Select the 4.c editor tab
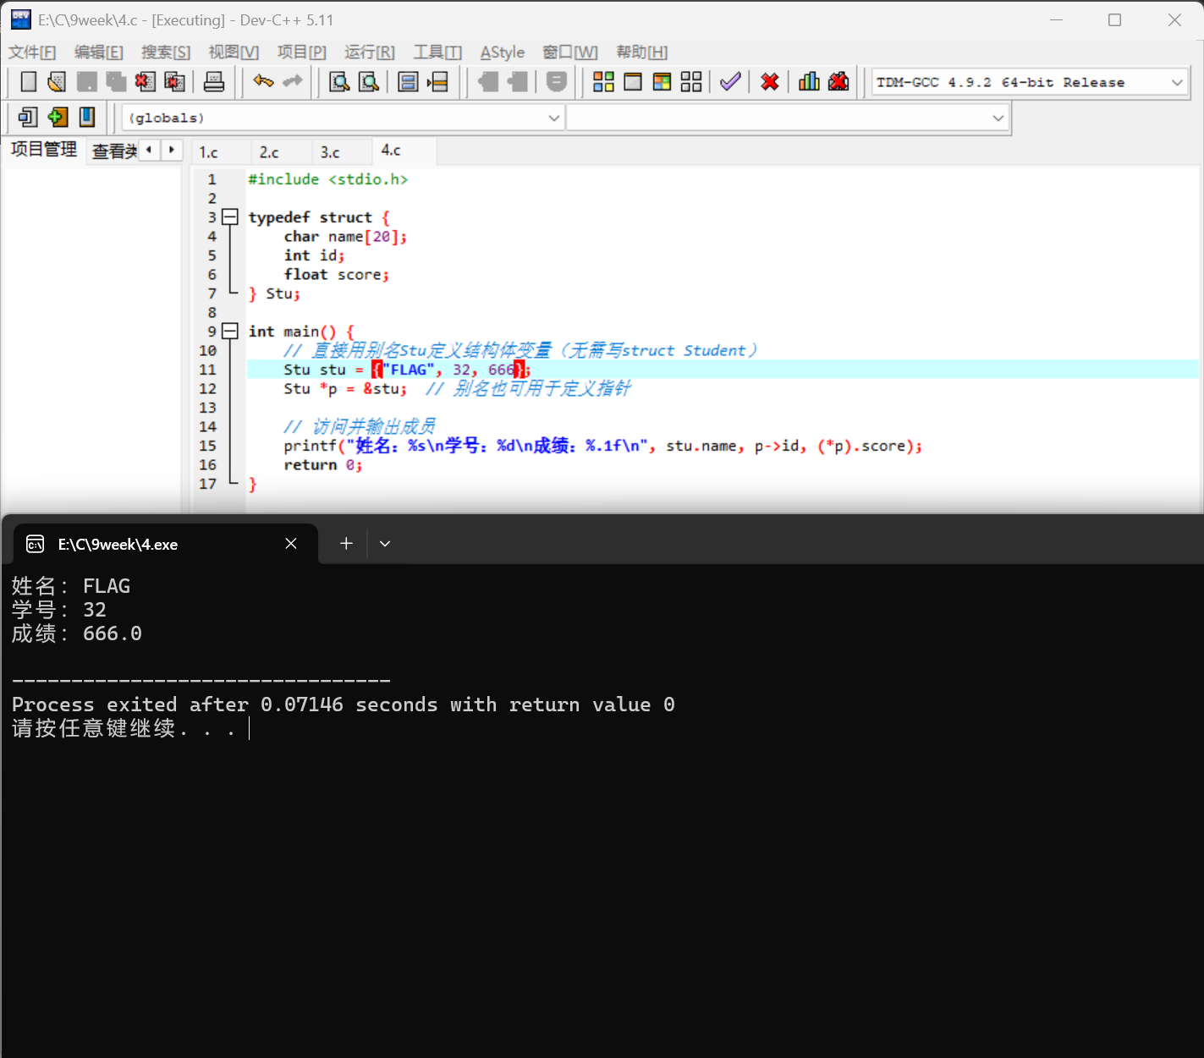Screen dimensions: 1204x1058 [391, 151]
